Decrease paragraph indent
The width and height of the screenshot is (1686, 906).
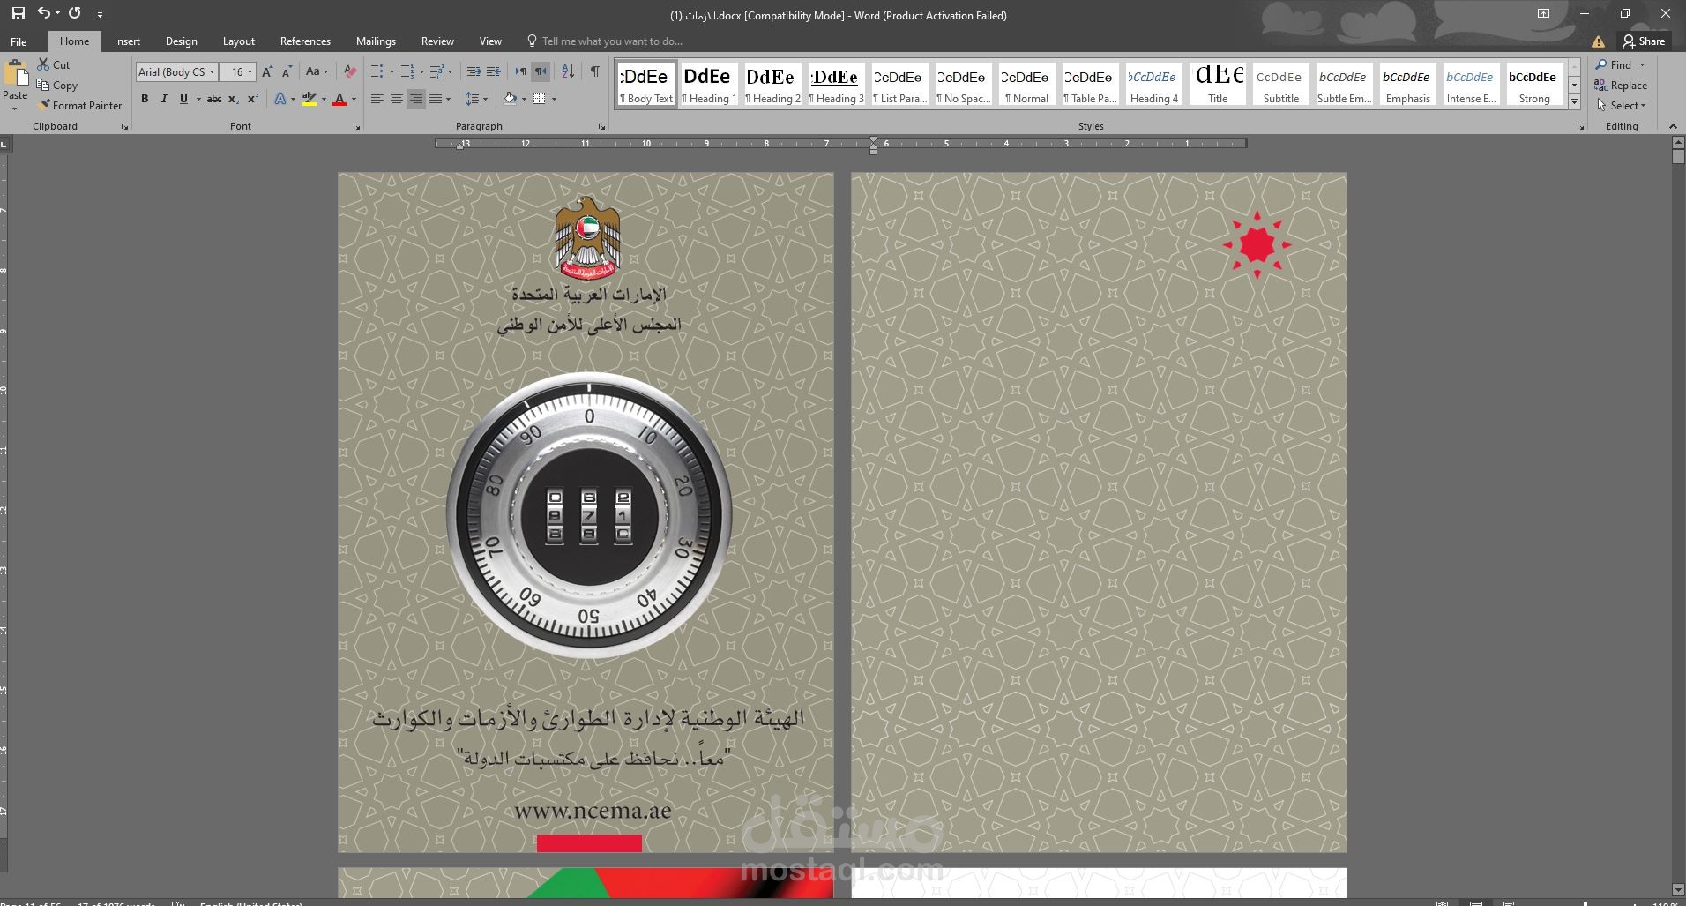click(x=474, y=72)
